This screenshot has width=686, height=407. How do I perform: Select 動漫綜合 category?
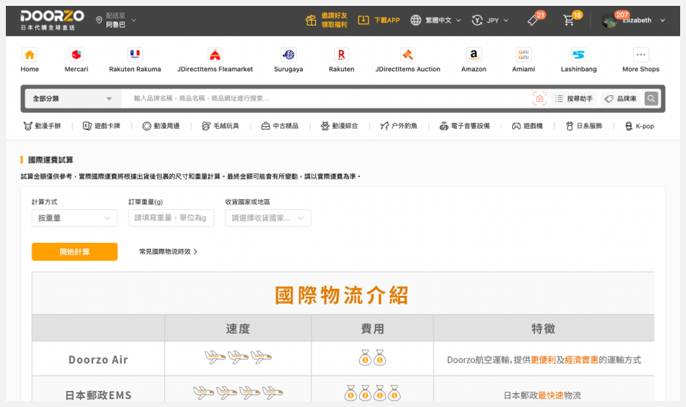pos(339,126)
